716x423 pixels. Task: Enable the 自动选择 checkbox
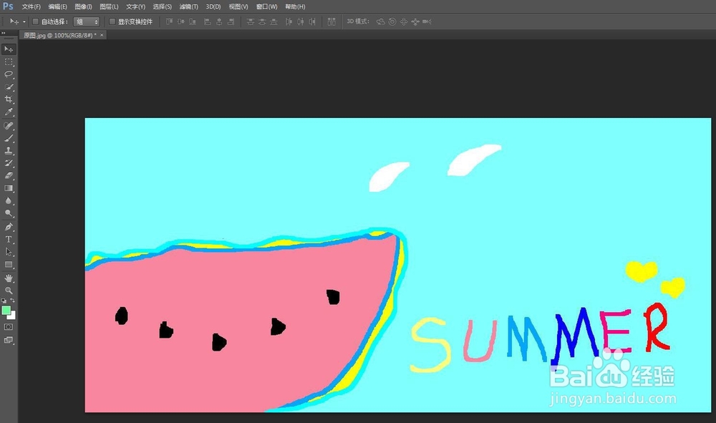pos(36,21)
